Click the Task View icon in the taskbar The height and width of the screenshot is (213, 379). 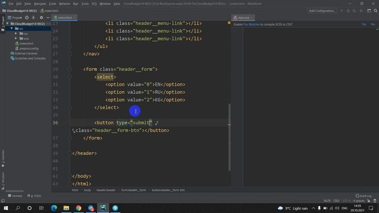click(41, 208)
